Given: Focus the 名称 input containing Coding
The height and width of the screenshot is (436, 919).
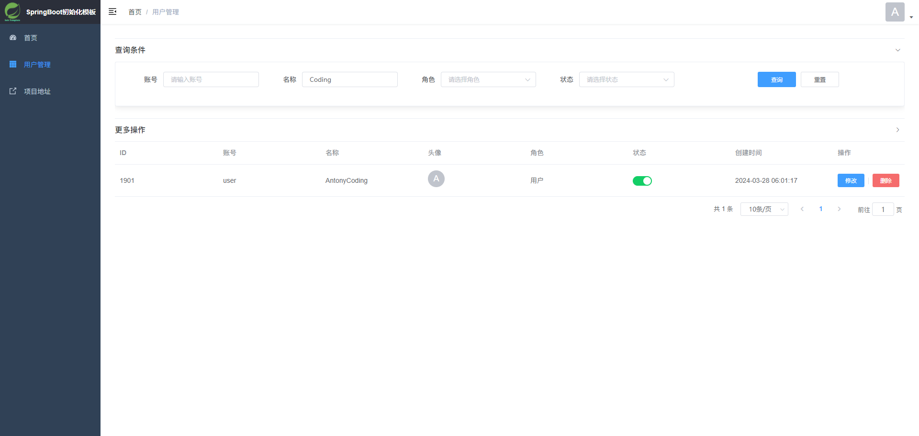Looking at the screenshot, I should coord(350,79).
